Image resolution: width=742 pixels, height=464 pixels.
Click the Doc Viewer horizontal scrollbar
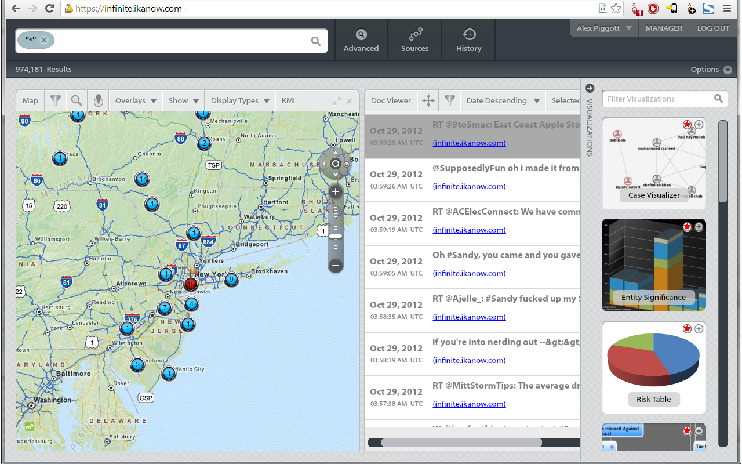pos(461,443)
